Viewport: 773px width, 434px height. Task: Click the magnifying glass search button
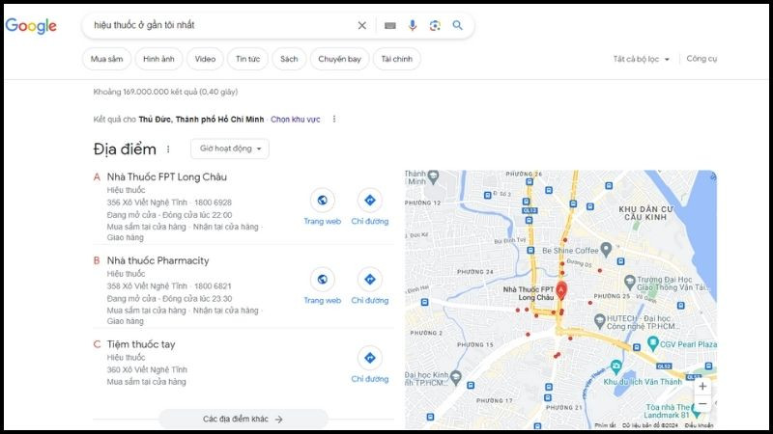tap(458, 26)
